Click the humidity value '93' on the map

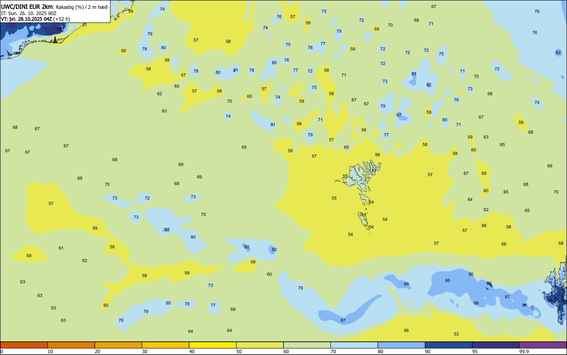(489, 283)
